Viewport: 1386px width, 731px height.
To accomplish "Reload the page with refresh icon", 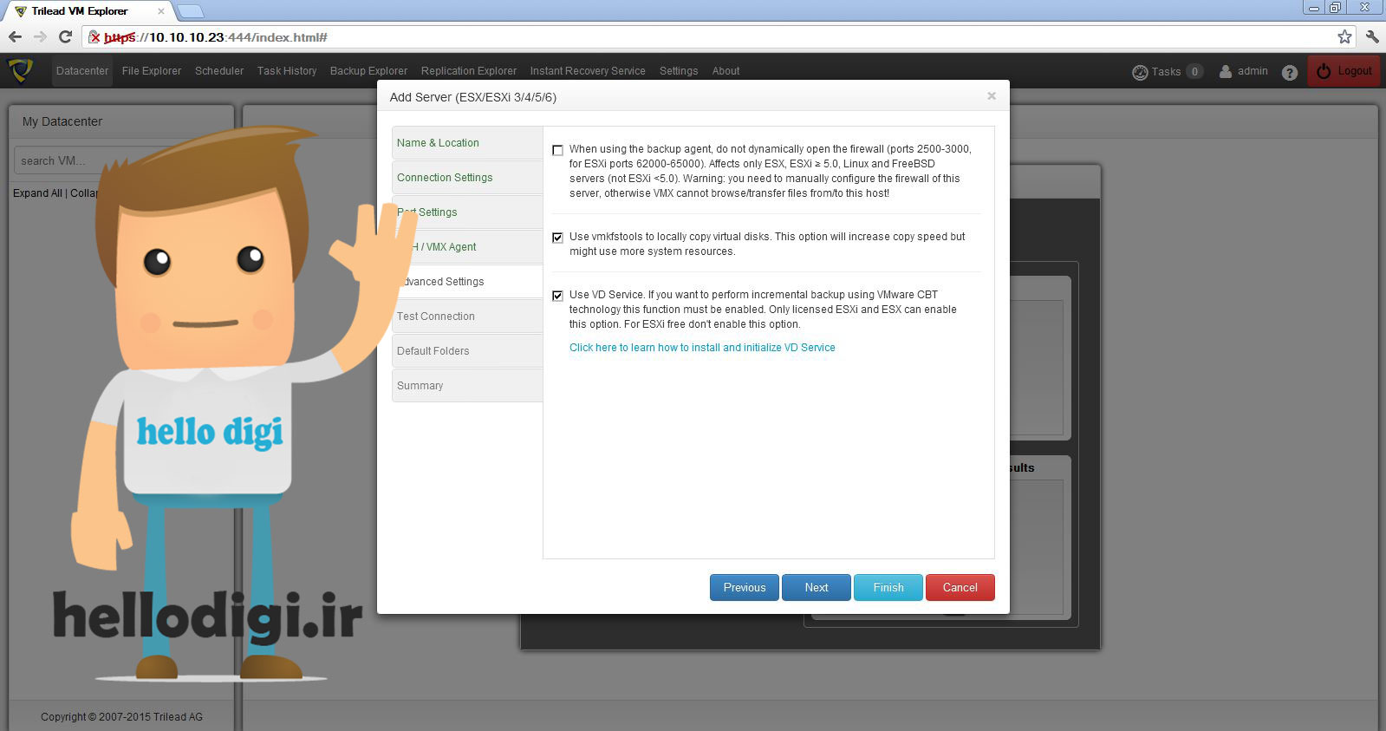I will [65, 36].
